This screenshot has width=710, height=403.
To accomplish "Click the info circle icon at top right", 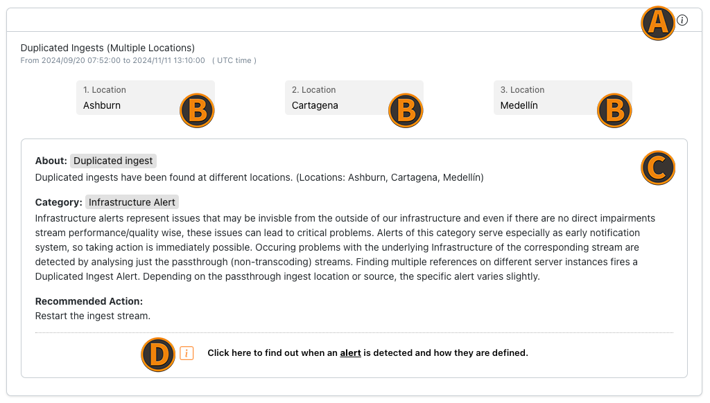I will click(x=682, y=20).
